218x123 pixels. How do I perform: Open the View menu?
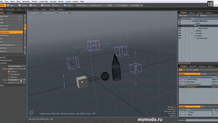point(6,1)
